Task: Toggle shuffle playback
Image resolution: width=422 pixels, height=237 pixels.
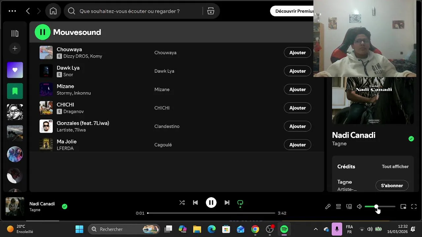Action: click(x=182, y=203)
